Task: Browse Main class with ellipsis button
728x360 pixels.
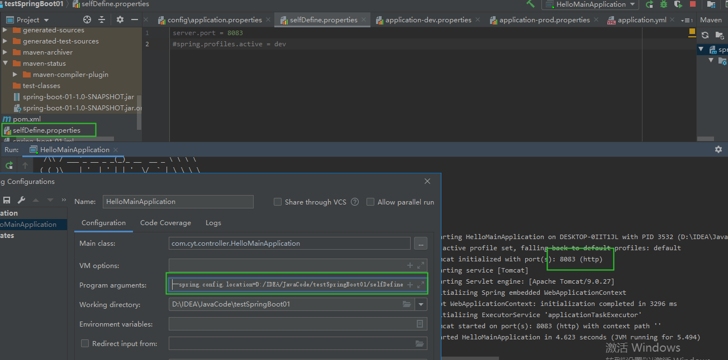Action: (420, 243)
